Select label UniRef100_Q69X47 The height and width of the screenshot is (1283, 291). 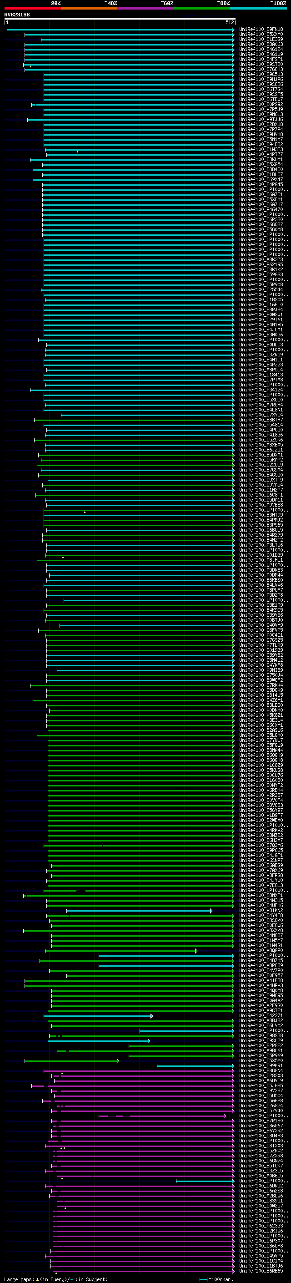pyautogui.click(x=261, y=180)
